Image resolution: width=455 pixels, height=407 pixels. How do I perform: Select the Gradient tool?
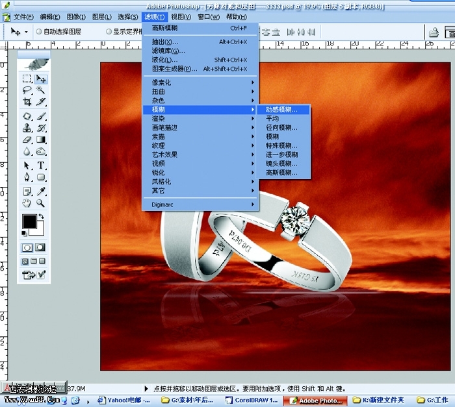(41, 140)
